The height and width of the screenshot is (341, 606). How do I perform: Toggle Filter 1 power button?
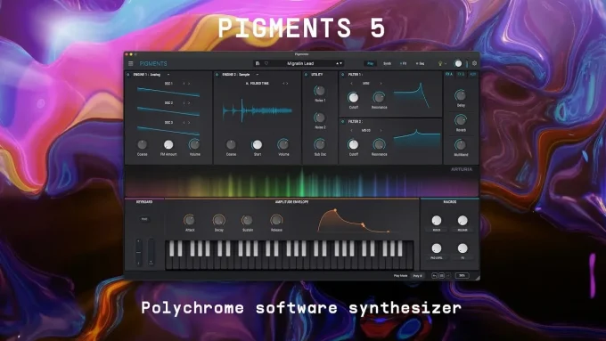point(343,75)
